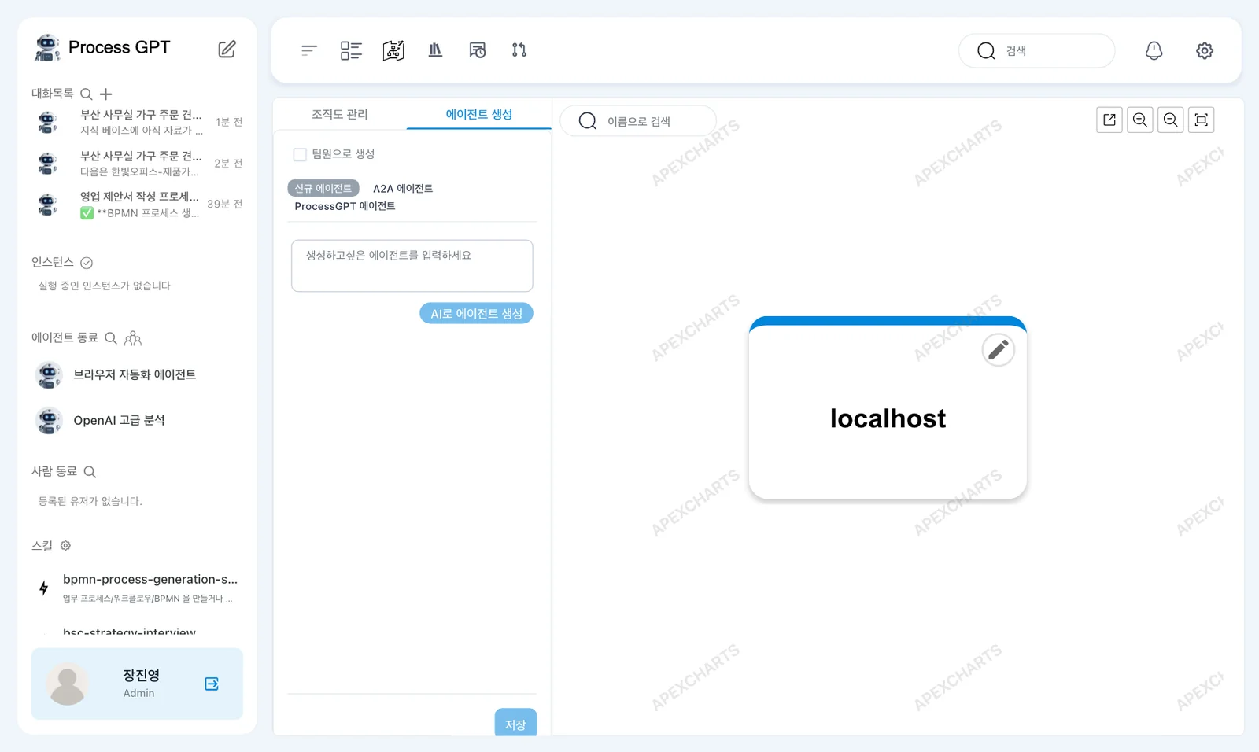Toggle the 팀원으로 생성 checkbox
This screenshot has height=752, width=1259.
[x=300, y=154]
